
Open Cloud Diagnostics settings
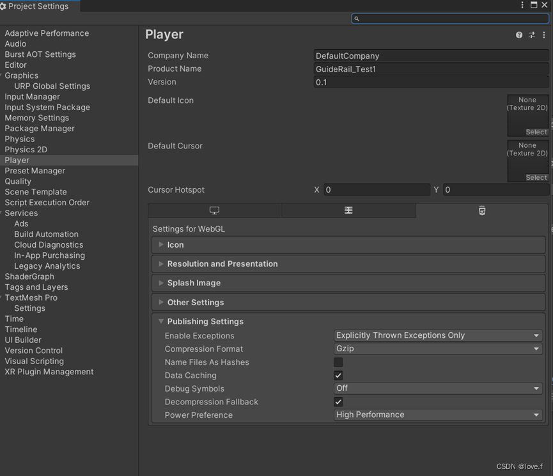pos(49,245)
